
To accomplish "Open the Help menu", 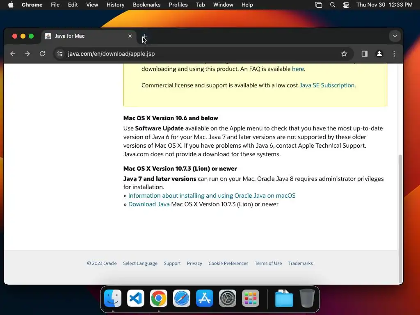I will pyautogui.click(x=247, y=5).
